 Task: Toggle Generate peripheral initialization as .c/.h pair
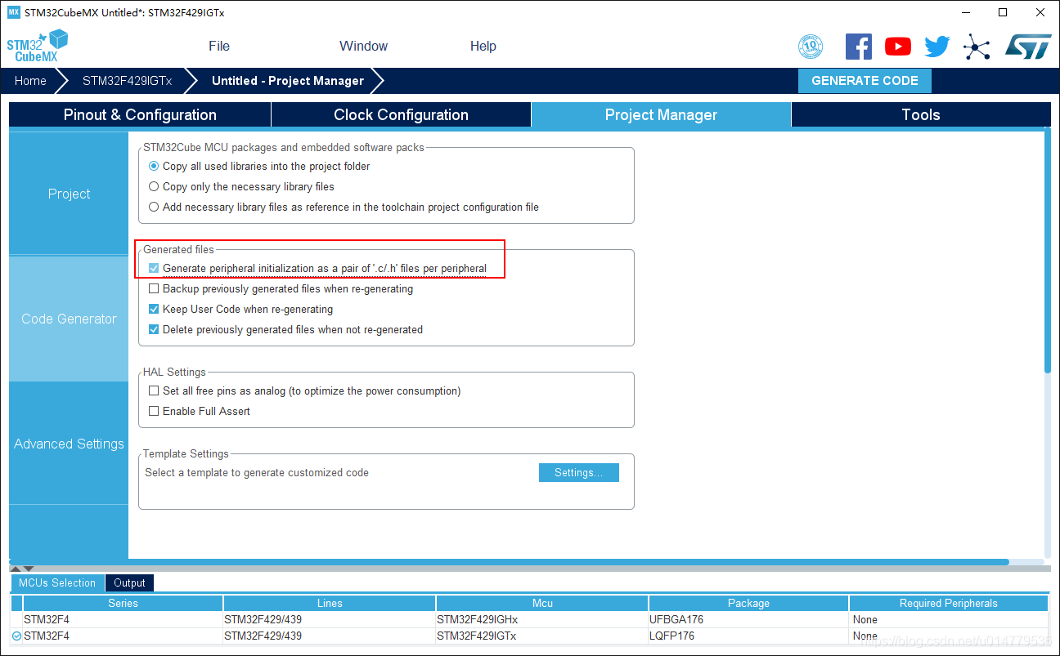point(154,268)
